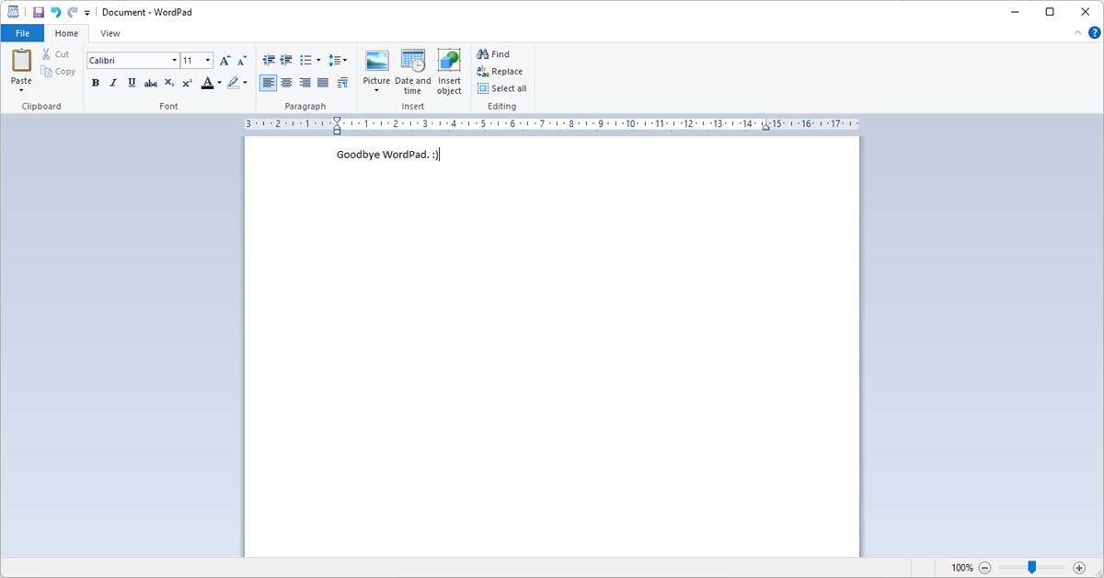The height and width of the screenshot is (578, 1104).
Task: Click the Subscript icon
Action: click(169, 83)
